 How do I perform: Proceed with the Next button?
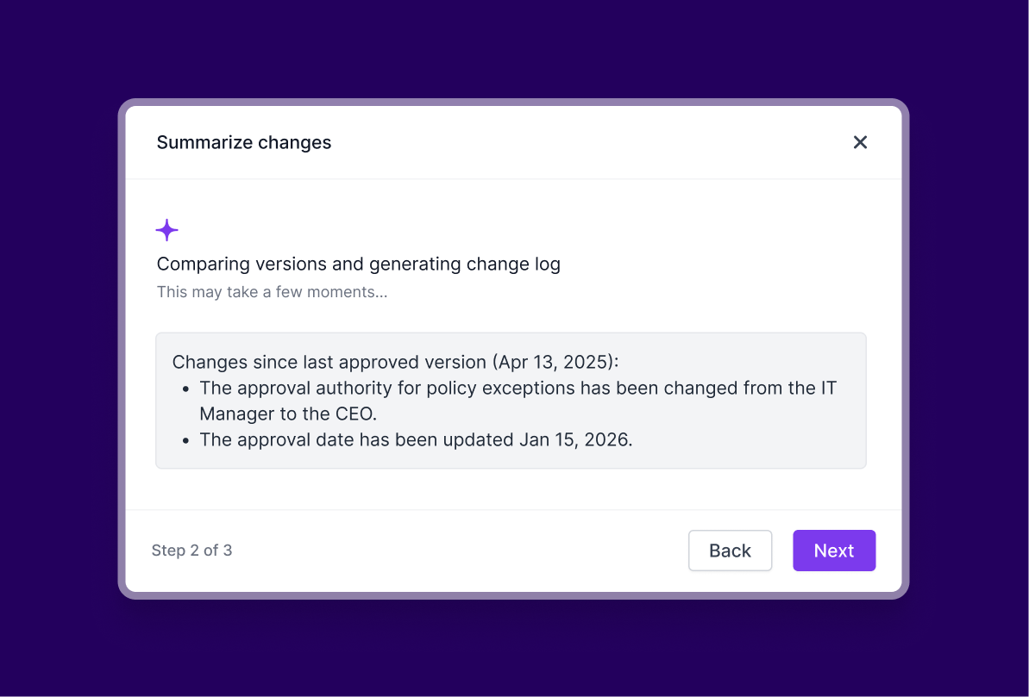pyautogui.click(x=834, y=551)
